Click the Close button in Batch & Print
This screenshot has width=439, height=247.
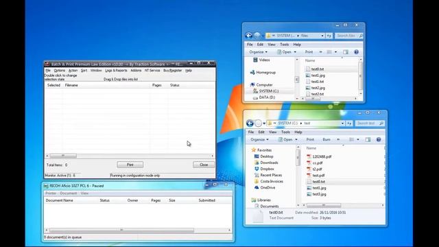click(204, 165)
